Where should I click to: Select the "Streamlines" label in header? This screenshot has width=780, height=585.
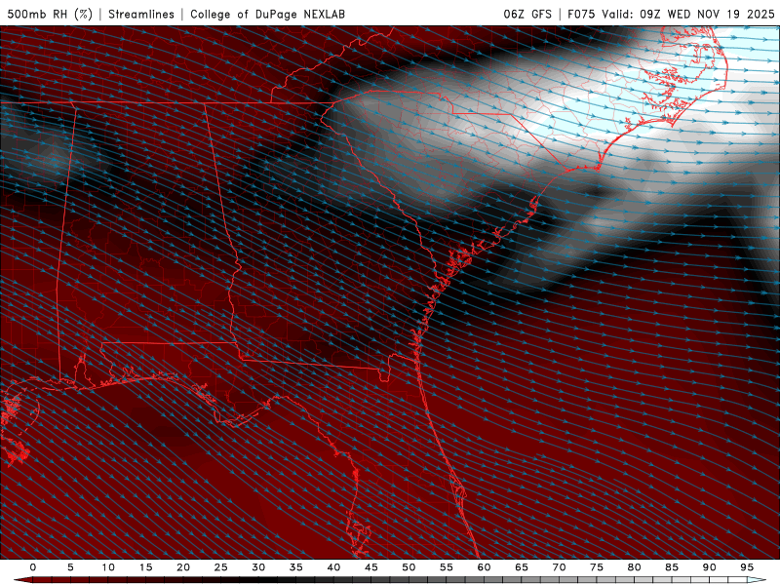(x=141, y=14)
